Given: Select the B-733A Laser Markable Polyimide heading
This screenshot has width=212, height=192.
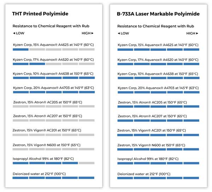Looking at the screenshot, I should 158,14.
